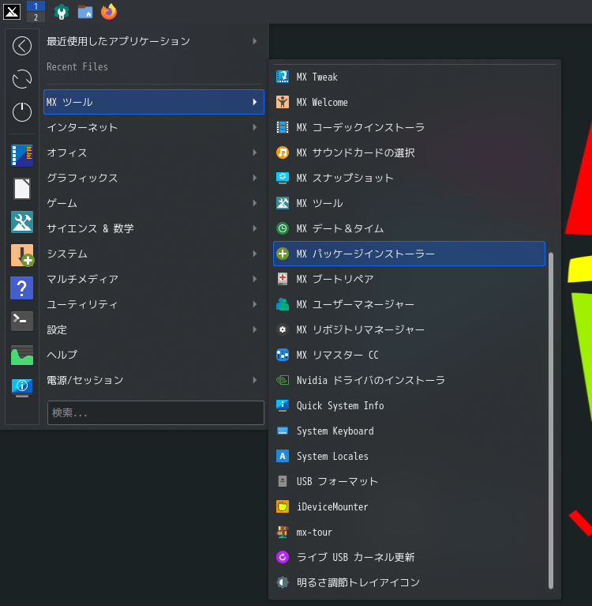
Task: Expand 最近使用したアプリケーション submenu arrow
Action: click(x=254, y=41)
